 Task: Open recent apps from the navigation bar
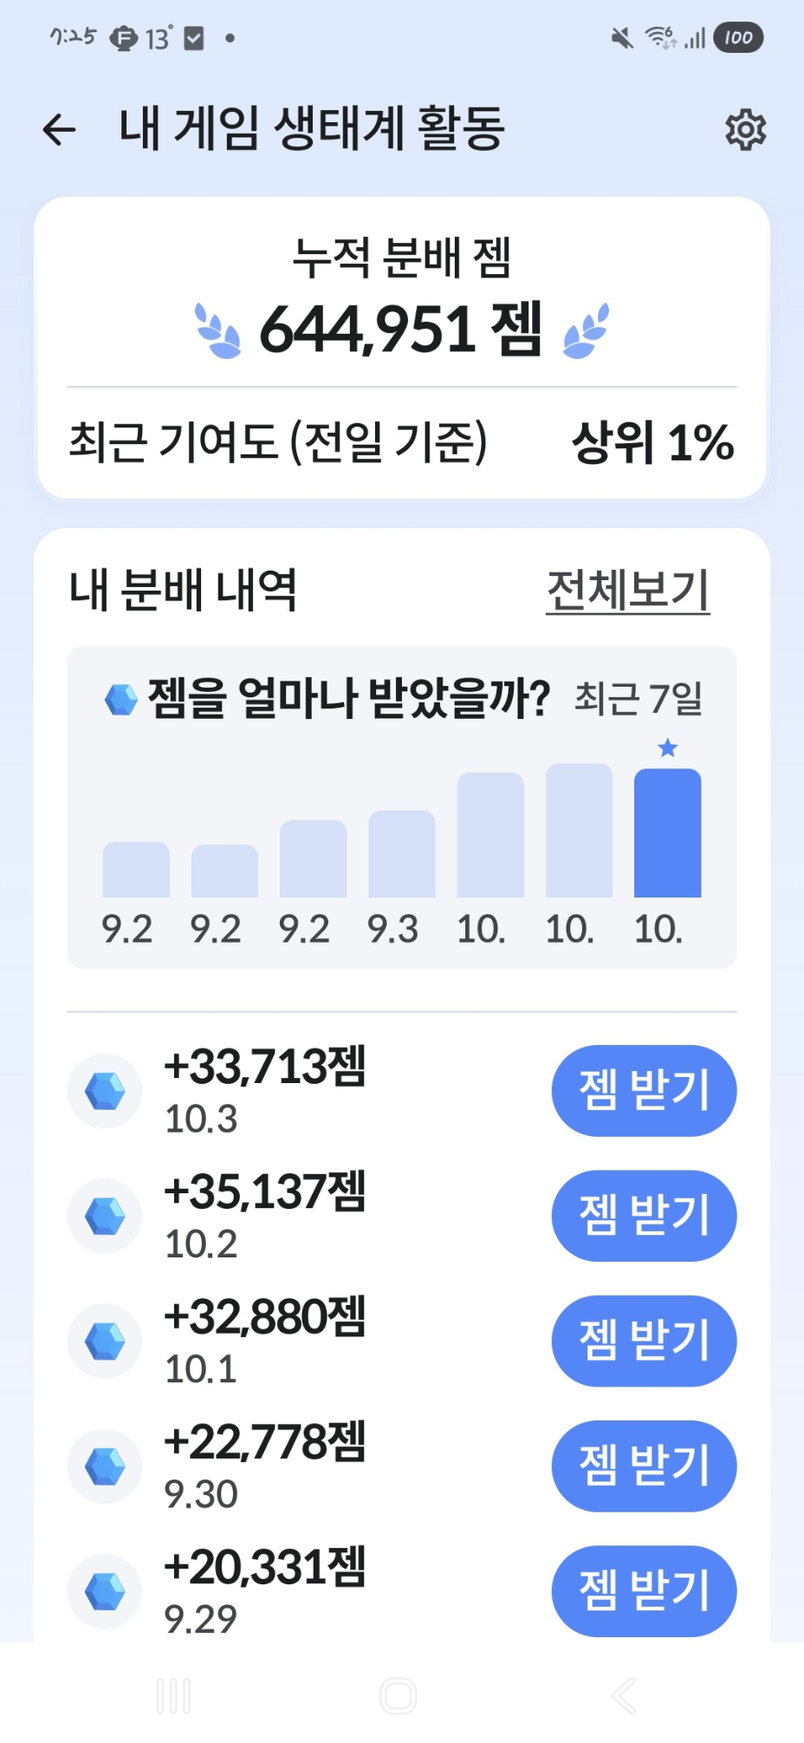[173, 1695]
